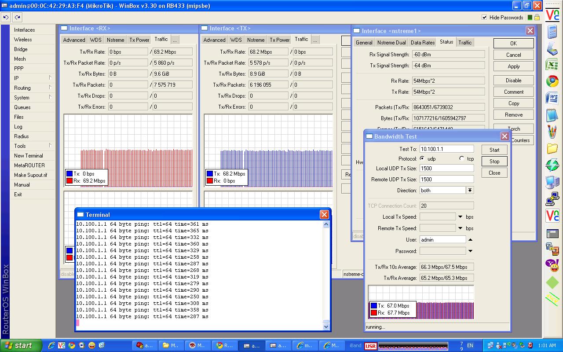Click the Chrome icon in Quick Launch
This screenshot has width=563, height=352.
(x=71, y=345)
